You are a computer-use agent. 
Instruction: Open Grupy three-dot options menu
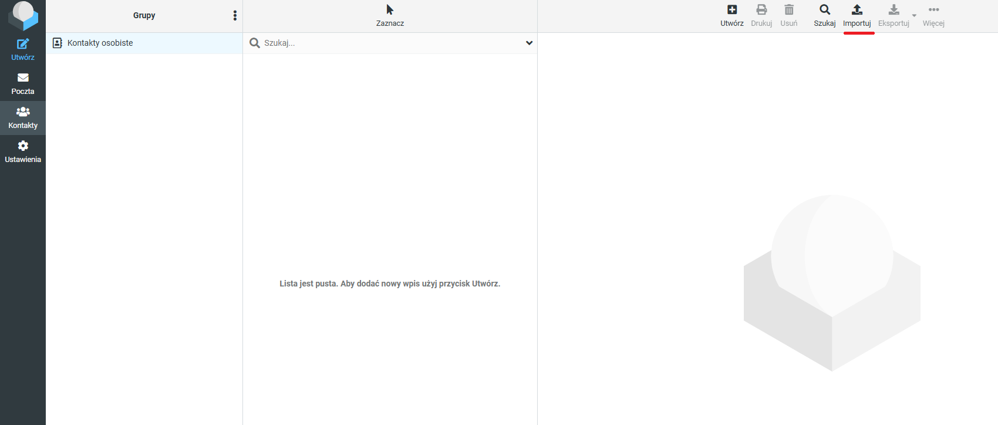coord(235,16)
